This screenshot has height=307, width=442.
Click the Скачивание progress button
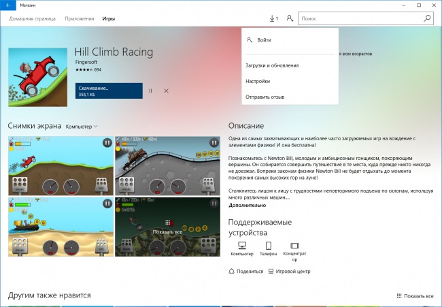tap(109, 91)
